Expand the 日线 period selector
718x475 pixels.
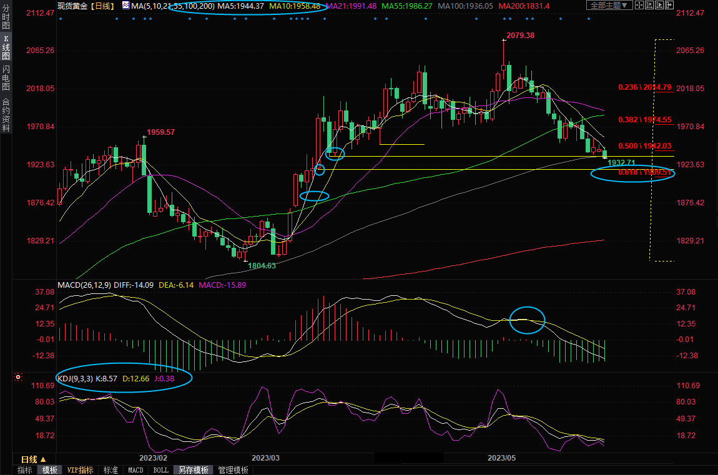(30, 459)
